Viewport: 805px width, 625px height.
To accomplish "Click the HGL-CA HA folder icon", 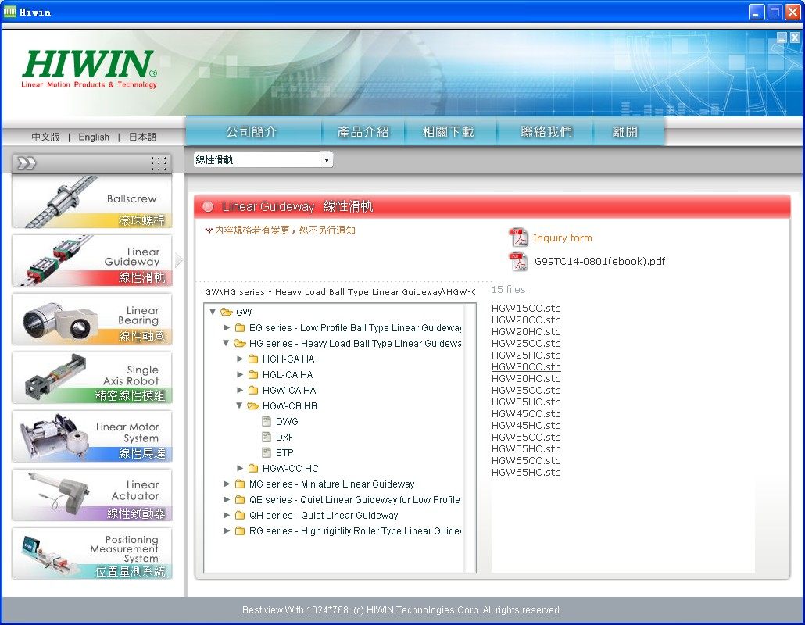I will (x=253, y=374).
